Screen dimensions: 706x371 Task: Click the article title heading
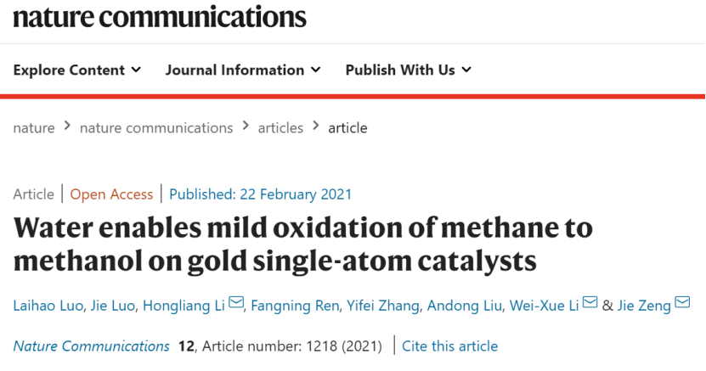[302, 245]
